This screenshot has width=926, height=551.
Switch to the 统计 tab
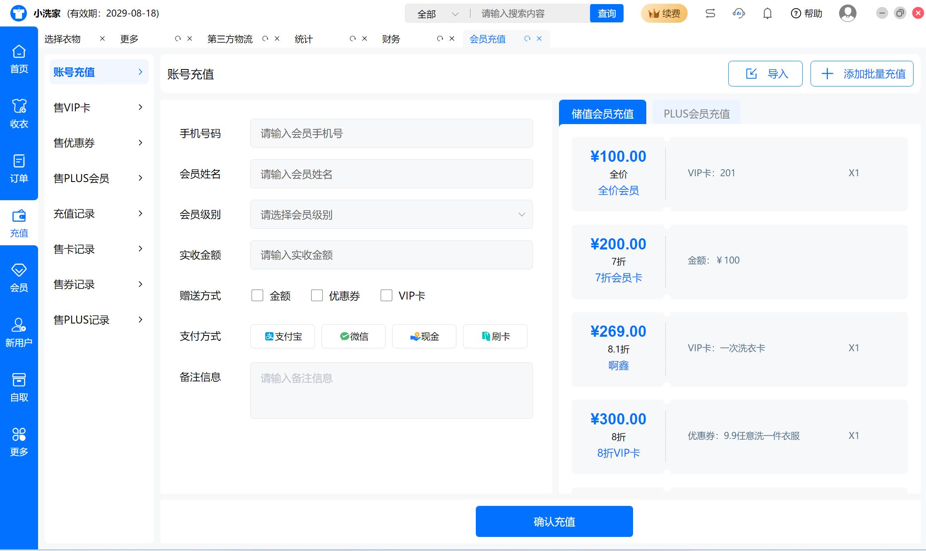click(304, 39)
